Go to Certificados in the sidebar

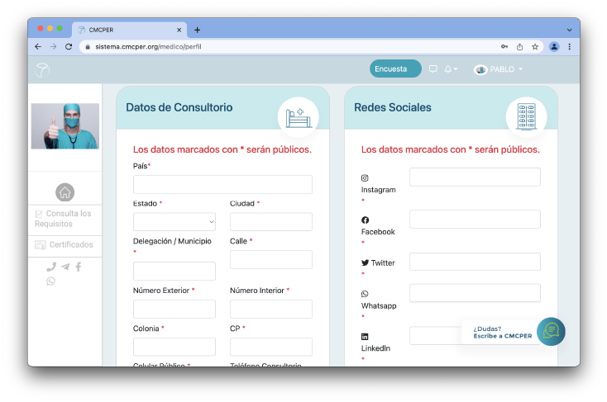coord(65,245)
